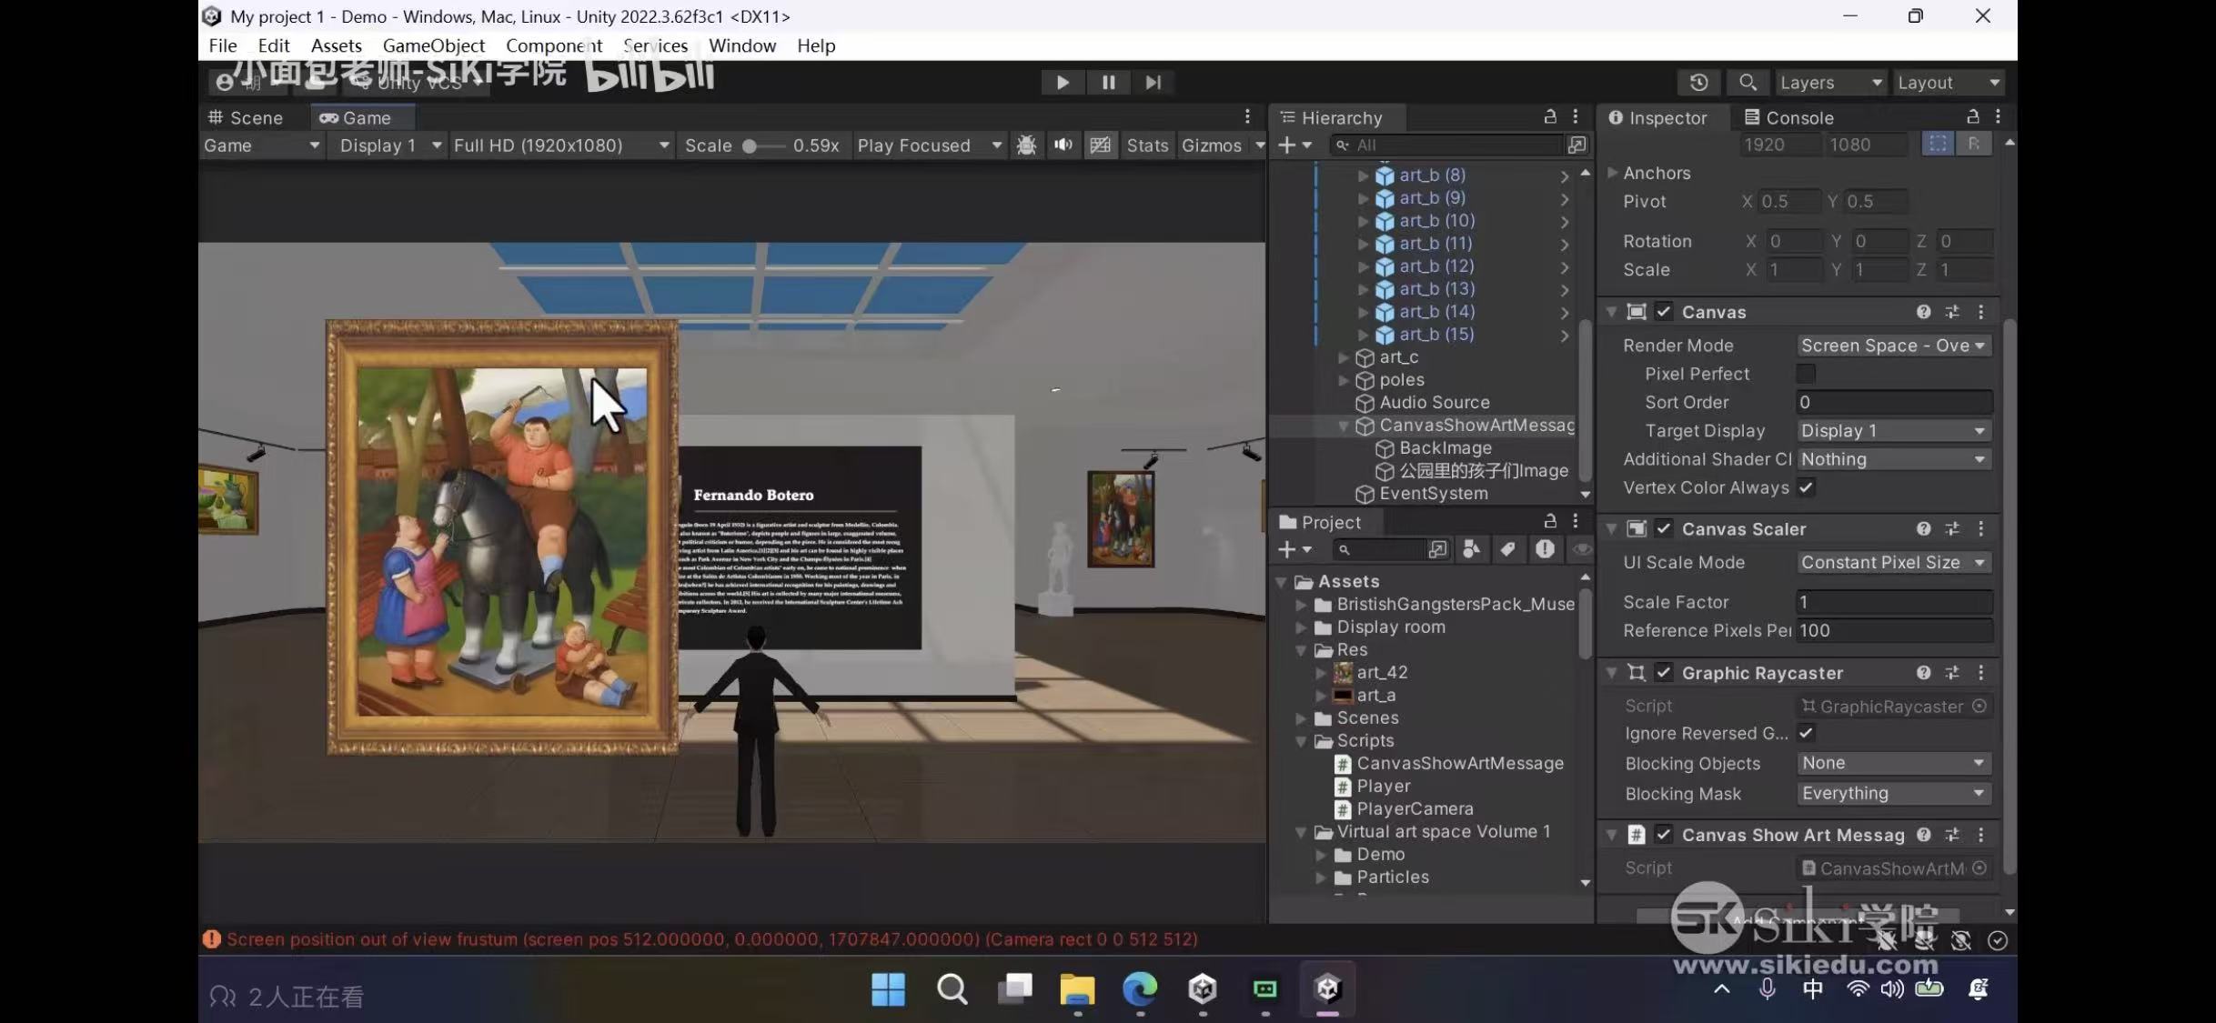Select the art_42 asset thumbnail

click(1343, 673)
